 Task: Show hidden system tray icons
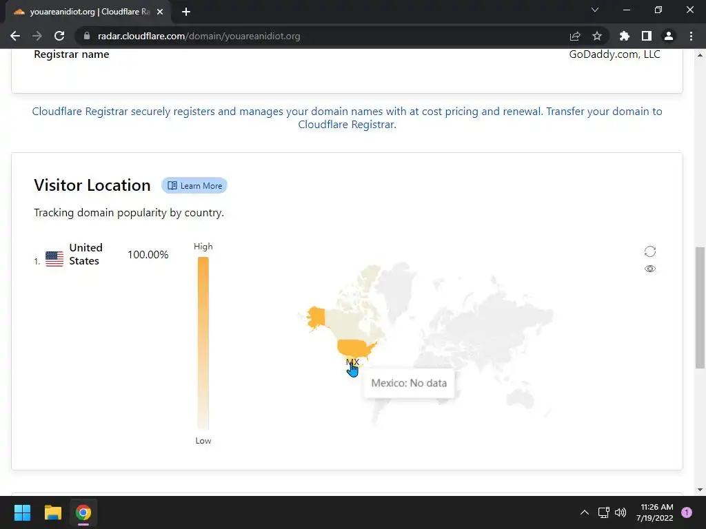(585, 512)
